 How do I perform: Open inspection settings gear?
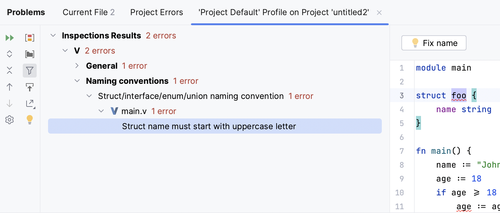(9, 120)
